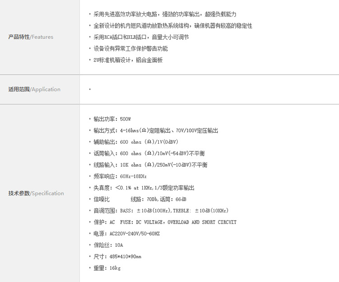Viewport: 339px width, 282px height.
Task: Click the RCA插口和XLR插口 feature line
Action: [x=141, y=37]
